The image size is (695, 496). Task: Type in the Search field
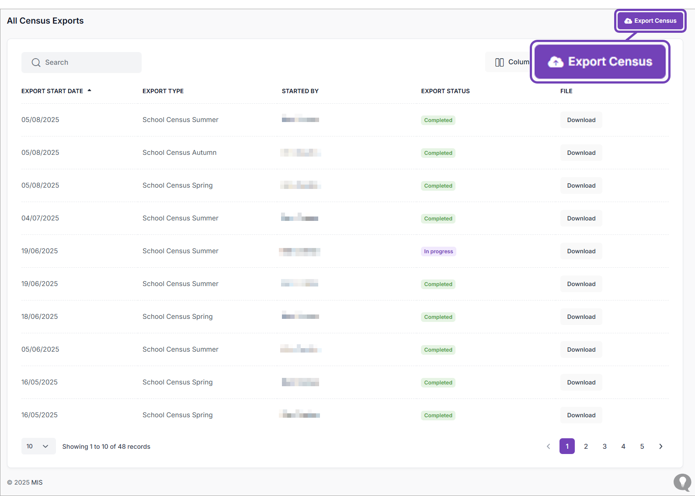pyautogui.click(x=87, y=63)
